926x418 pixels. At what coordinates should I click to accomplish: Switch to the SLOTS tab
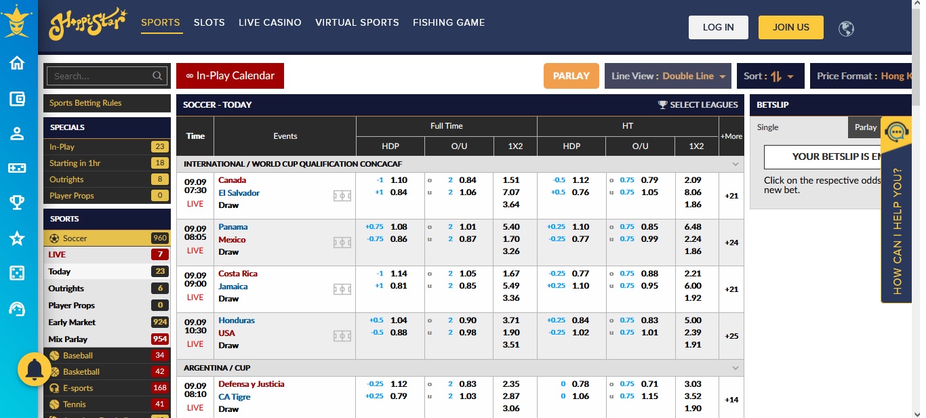click(x=209, y=22)
